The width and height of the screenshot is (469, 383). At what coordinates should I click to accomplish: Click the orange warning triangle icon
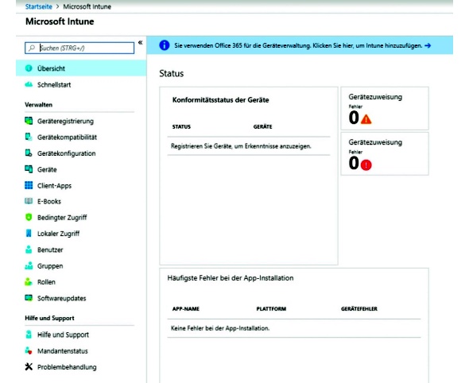(x=366, y=119)
